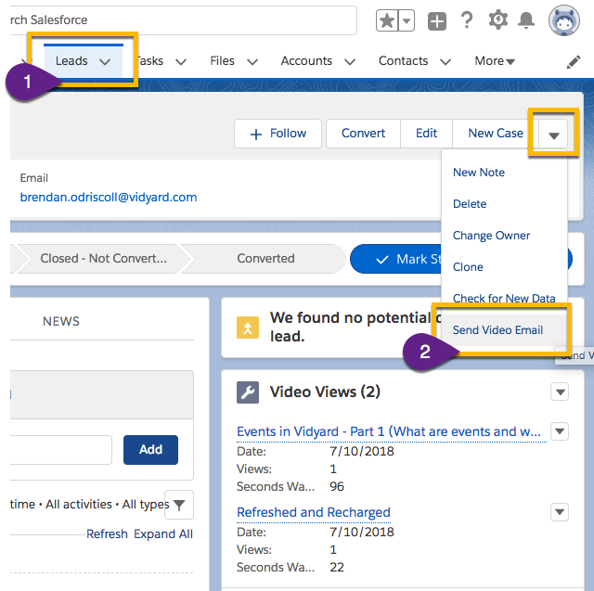Choose Clone from the actions menu
This screenshot has width=594, height=591.
click(468, 267)
